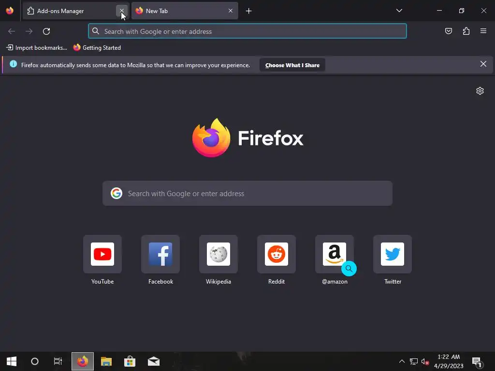495x371 pixels.
Task: Open the Mail app from the taskbar
Action: tap(154, 361)
